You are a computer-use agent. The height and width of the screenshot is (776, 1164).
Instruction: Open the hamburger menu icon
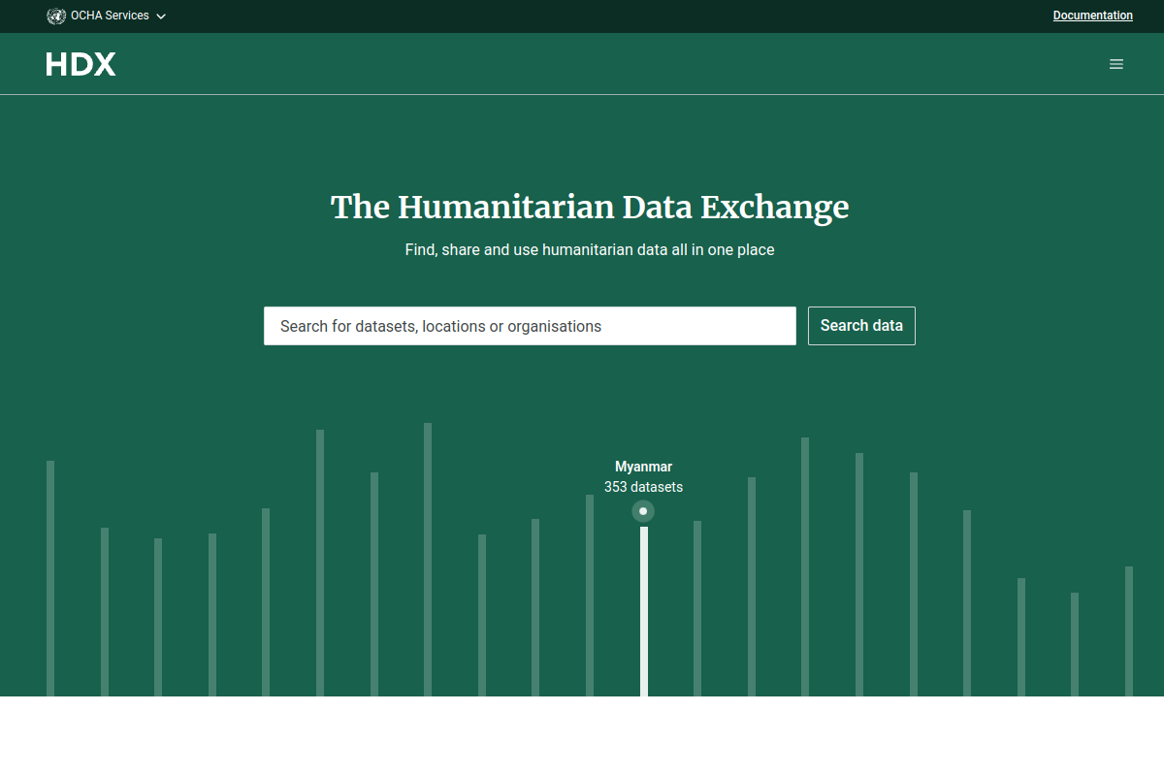pyautogui.click(x=1116, y=64)
